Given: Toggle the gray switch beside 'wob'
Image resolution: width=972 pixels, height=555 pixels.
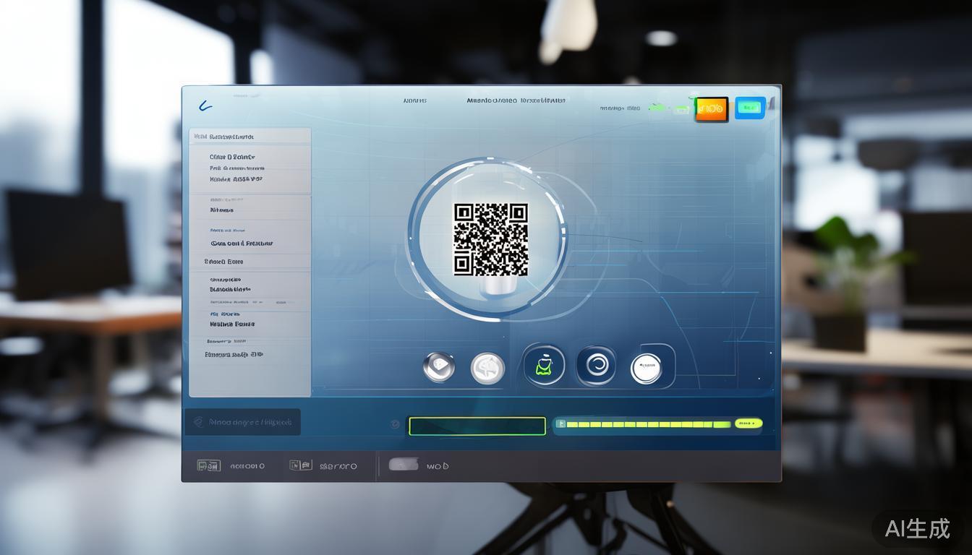Looking at the screenshot, I should pyautogui.click(x=403, y=465).
